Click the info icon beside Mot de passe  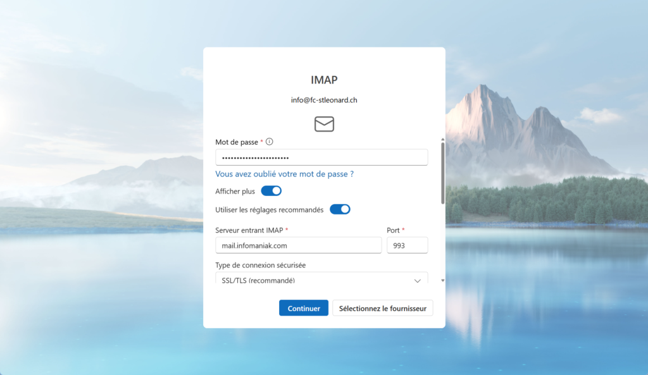pos(270,142)
